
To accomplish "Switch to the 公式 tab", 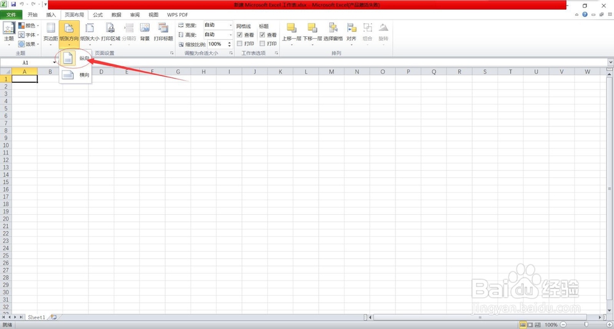I will click(98, 15).
